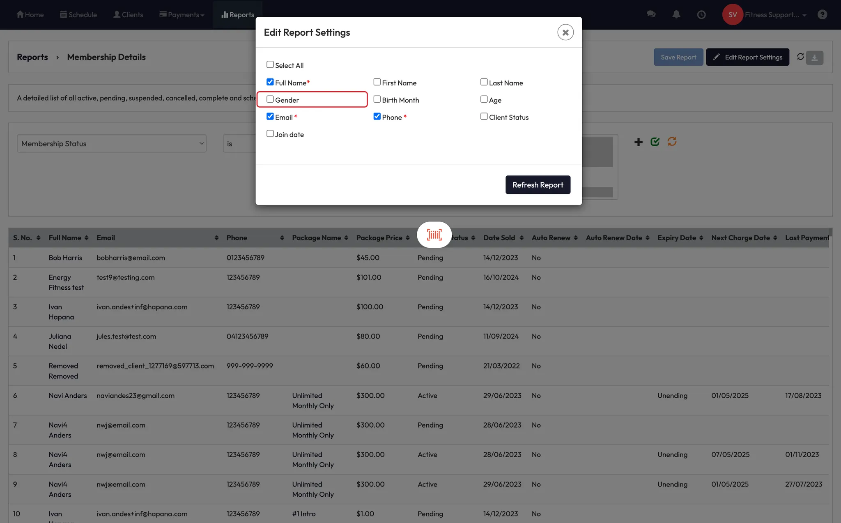This screenshot has height=523, width=841.
Task: Click the orange reset filter icon
Action: coord(672,142)
